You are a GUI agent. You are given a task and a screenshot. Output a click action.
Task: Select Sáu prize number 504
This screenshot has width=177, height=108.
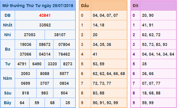click(x=64, y=93)
